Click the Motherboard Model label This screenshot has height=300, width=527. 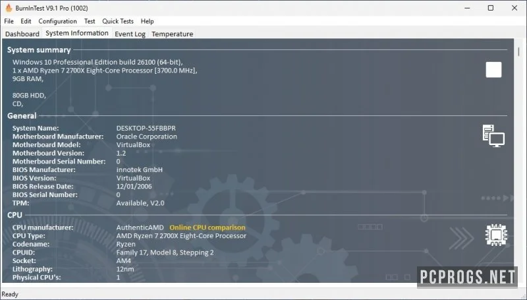click(x=46, y=145)
